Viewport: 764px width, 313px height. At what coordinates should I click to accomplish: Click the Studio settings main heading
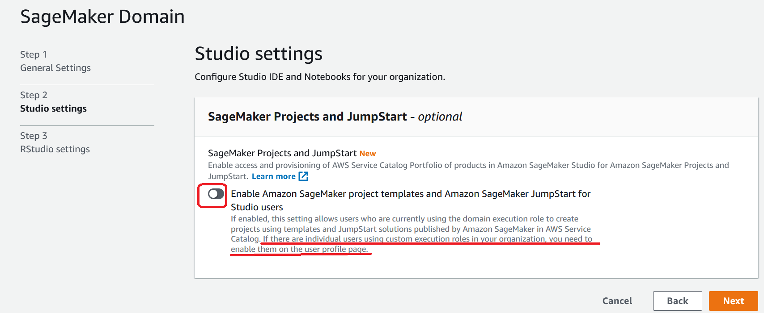[259, 54]
